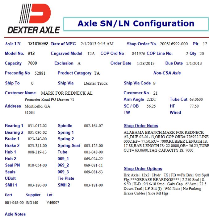Select Hub 1 part 008-219-13

(37, 152)
